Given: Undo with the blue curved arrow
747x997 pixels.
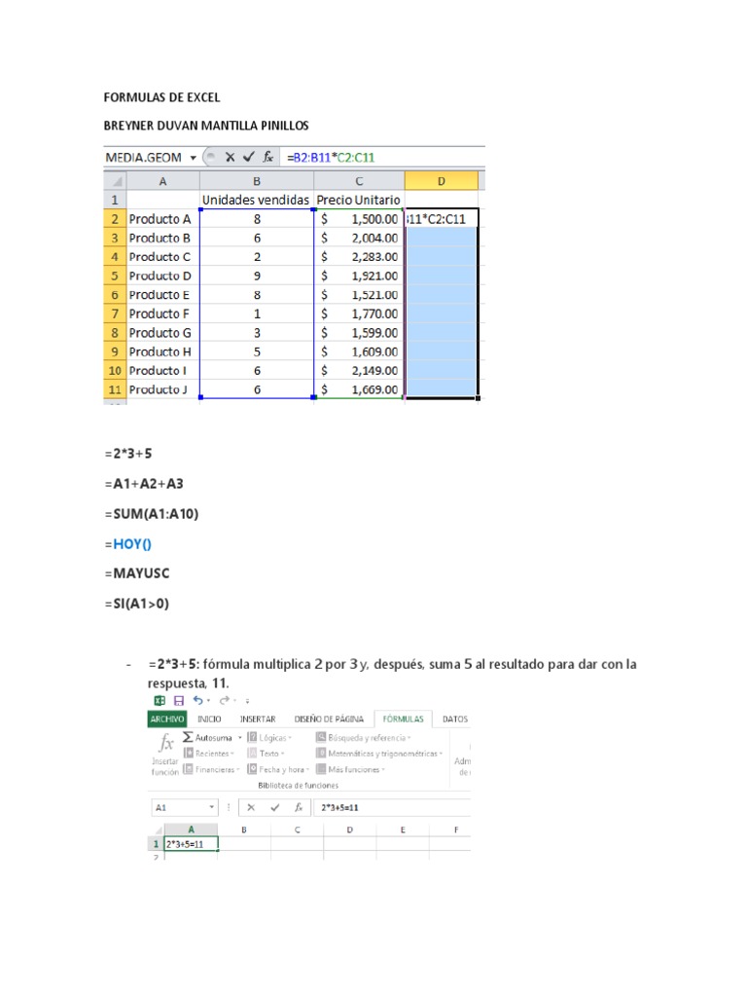Looking at the screenshot, I should pyautogui.click(x=197, y=700).
